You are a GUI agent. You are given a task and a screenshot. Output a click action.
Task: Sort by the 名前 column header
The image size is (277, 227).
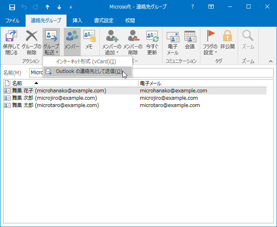click(75, 83)
